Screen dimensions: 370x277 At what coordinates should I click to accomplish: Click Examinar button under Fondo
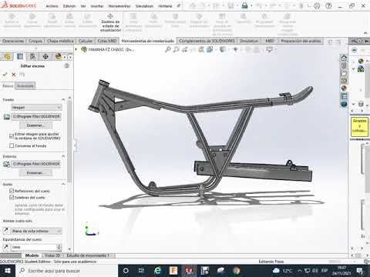(x=35, y=125)
